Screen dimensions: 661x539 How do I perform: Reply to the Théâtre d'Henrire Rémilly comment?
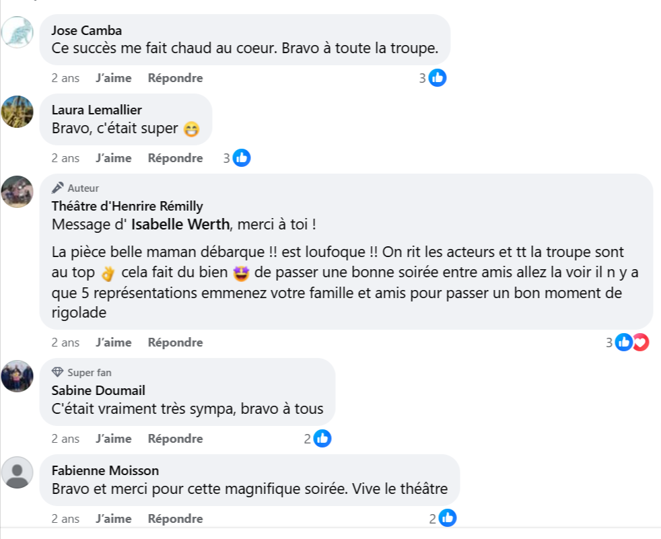[x=175, y=343]
